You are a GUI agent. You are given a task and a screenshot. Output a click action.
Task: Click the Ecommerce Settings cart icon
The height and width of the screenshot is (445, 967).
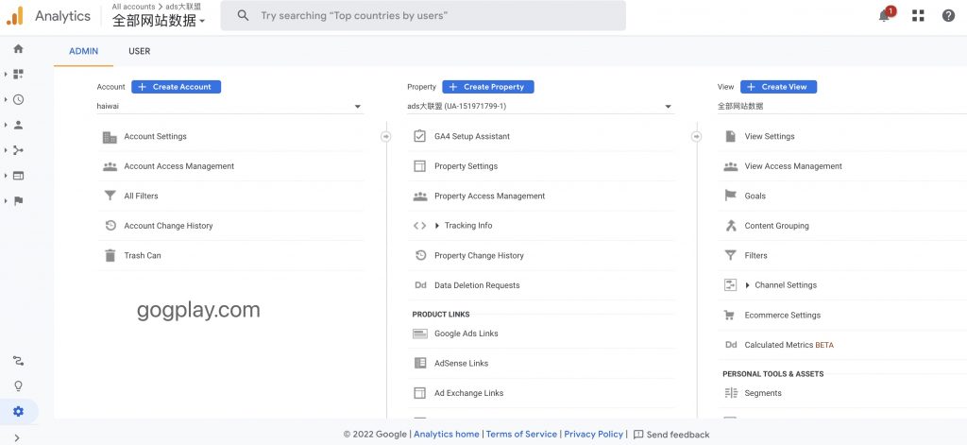730,316
